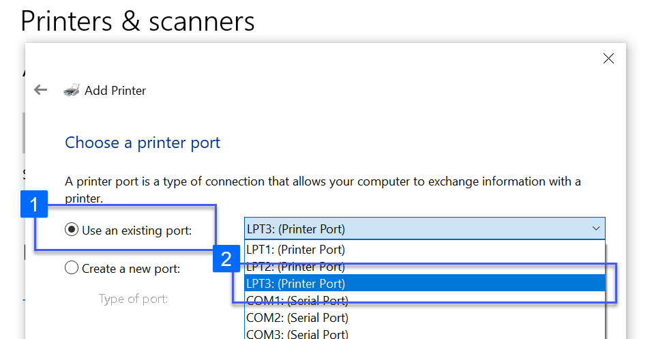The image size is (654, 339).
Task: Click the blue annotation badge numbered 2
Action: click(x=226, y=259)
